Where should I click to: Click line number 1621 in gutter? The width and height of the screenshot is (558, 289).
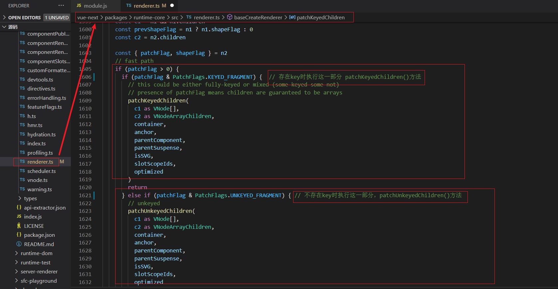tap(85, 195)
